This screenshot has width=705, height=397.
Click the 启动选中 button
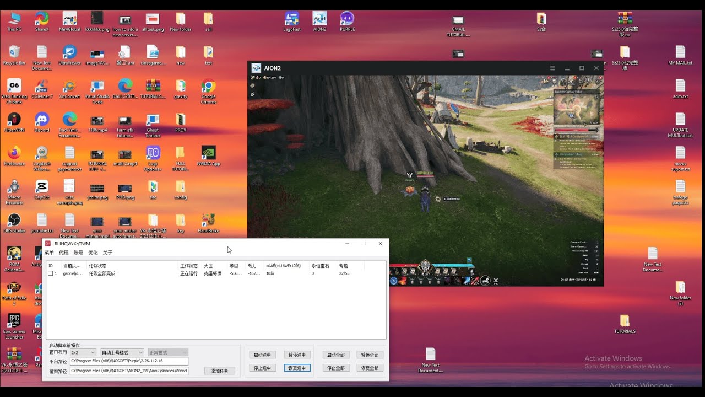click(x=264, y=355)
